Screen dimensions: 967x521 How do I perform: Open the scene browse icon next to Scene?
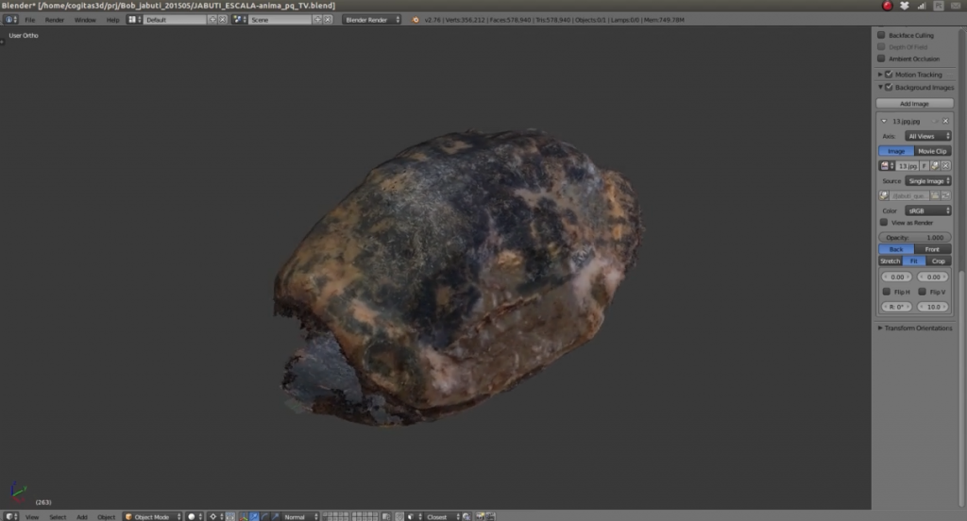point(239,20)
